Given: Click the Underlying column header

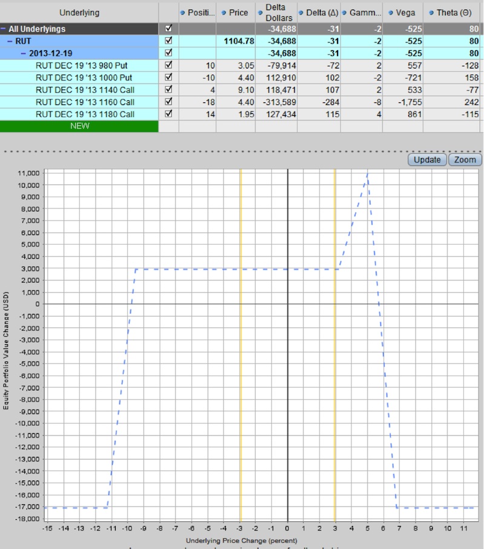Looking at the screenshot, I should (x=79, y=13).
